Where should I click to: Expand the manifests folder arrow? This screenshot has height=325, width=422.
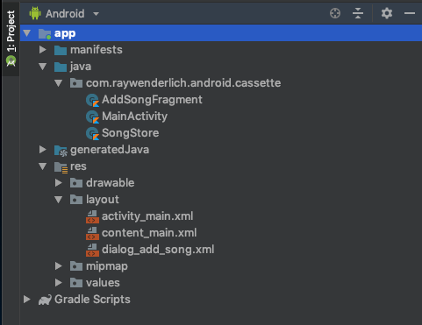43,50
